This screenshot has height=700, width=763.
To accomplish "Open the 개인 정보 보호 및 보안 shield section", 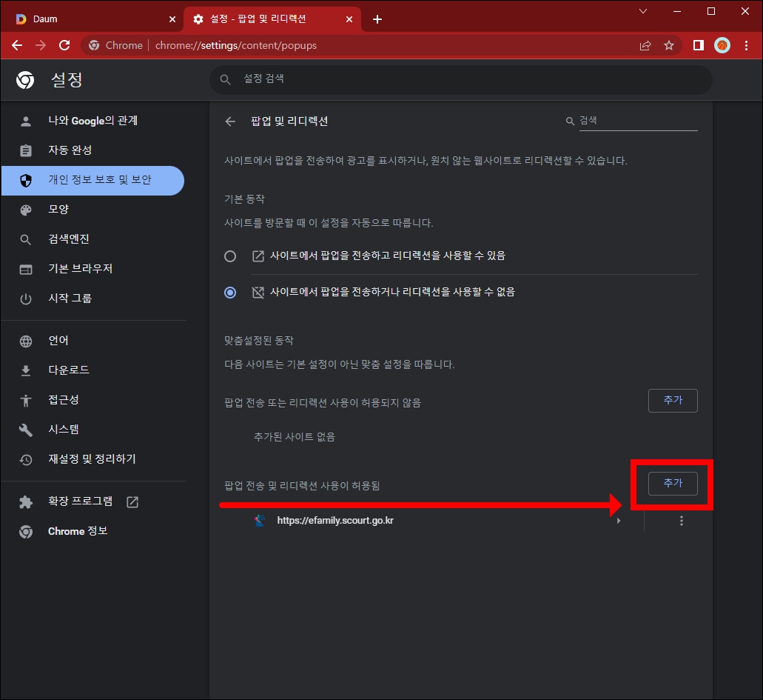I will pos(93,180).
